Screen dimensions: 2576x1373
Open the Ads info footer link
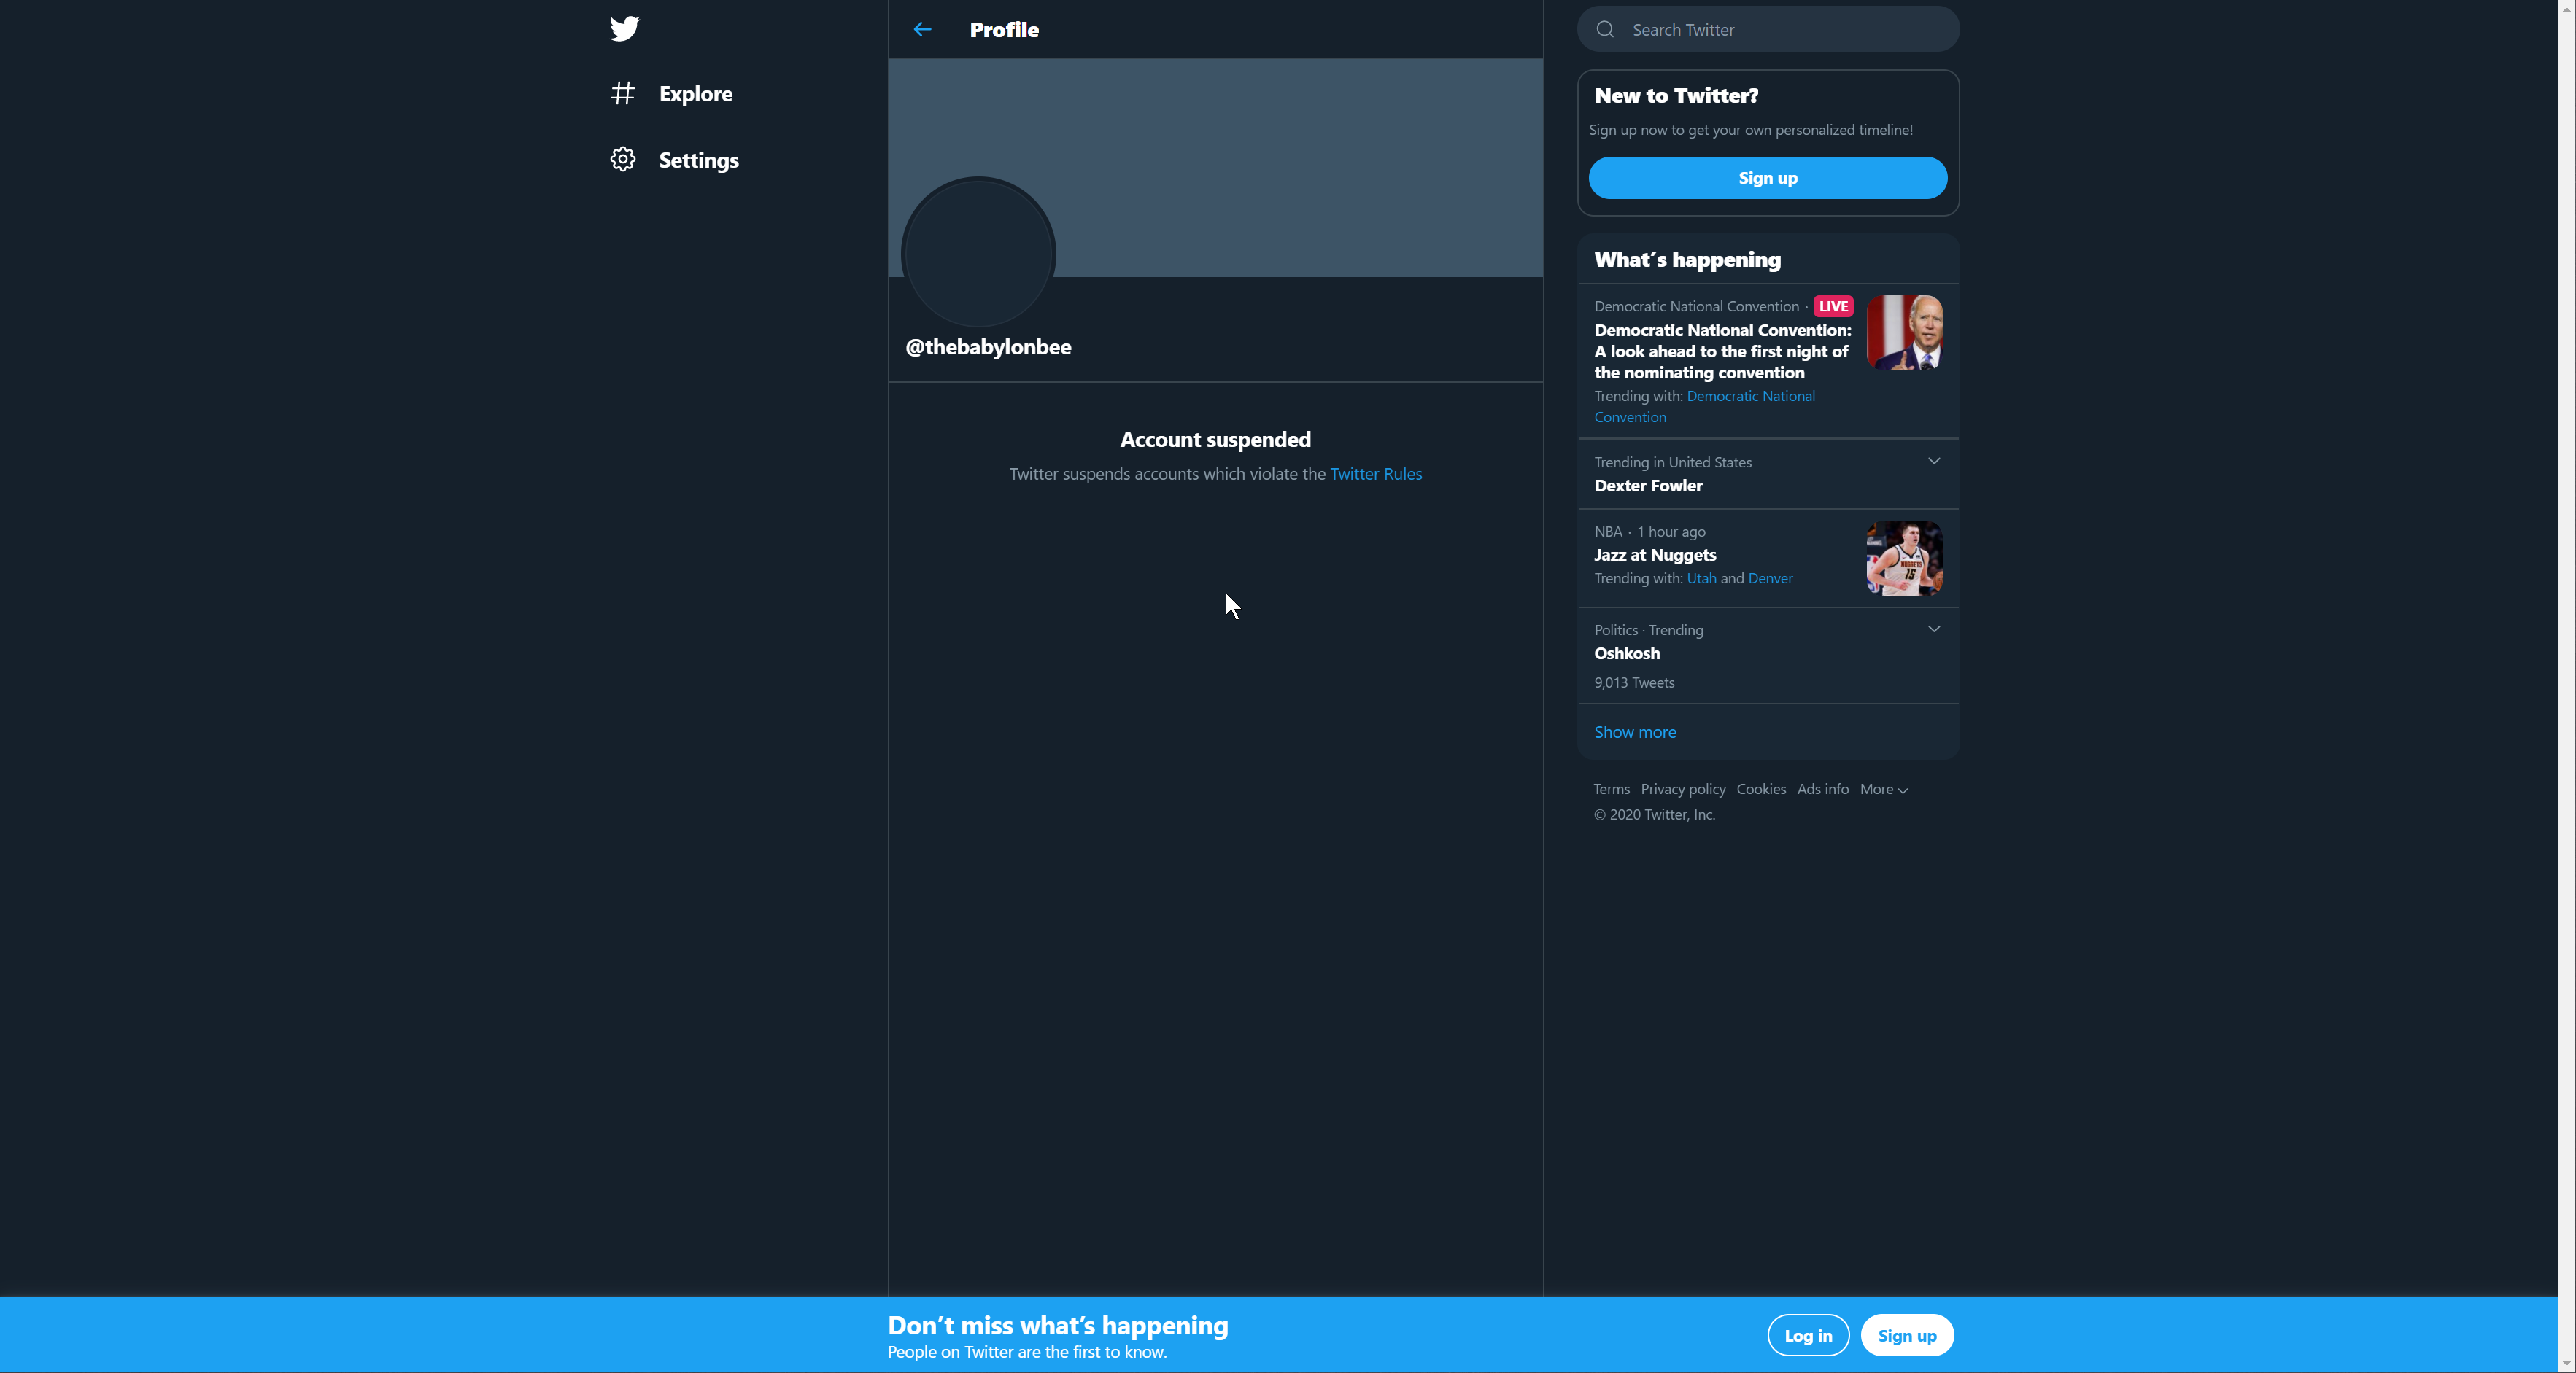tap(1822, 790)
